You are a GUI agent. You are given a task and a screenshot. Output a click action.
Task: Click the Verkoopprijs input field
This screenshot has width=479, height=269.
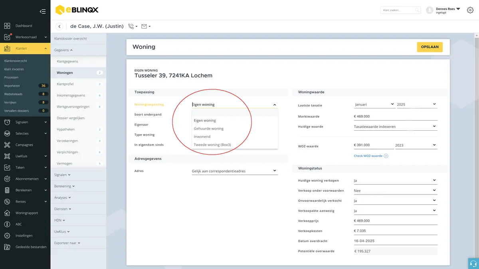coord(396,221)
